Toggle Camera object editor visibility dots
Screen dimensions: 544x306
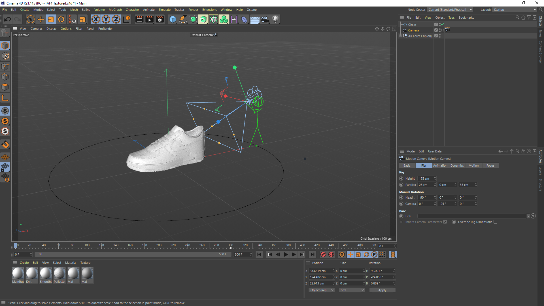pyautogui.click(x=440, y=30)
